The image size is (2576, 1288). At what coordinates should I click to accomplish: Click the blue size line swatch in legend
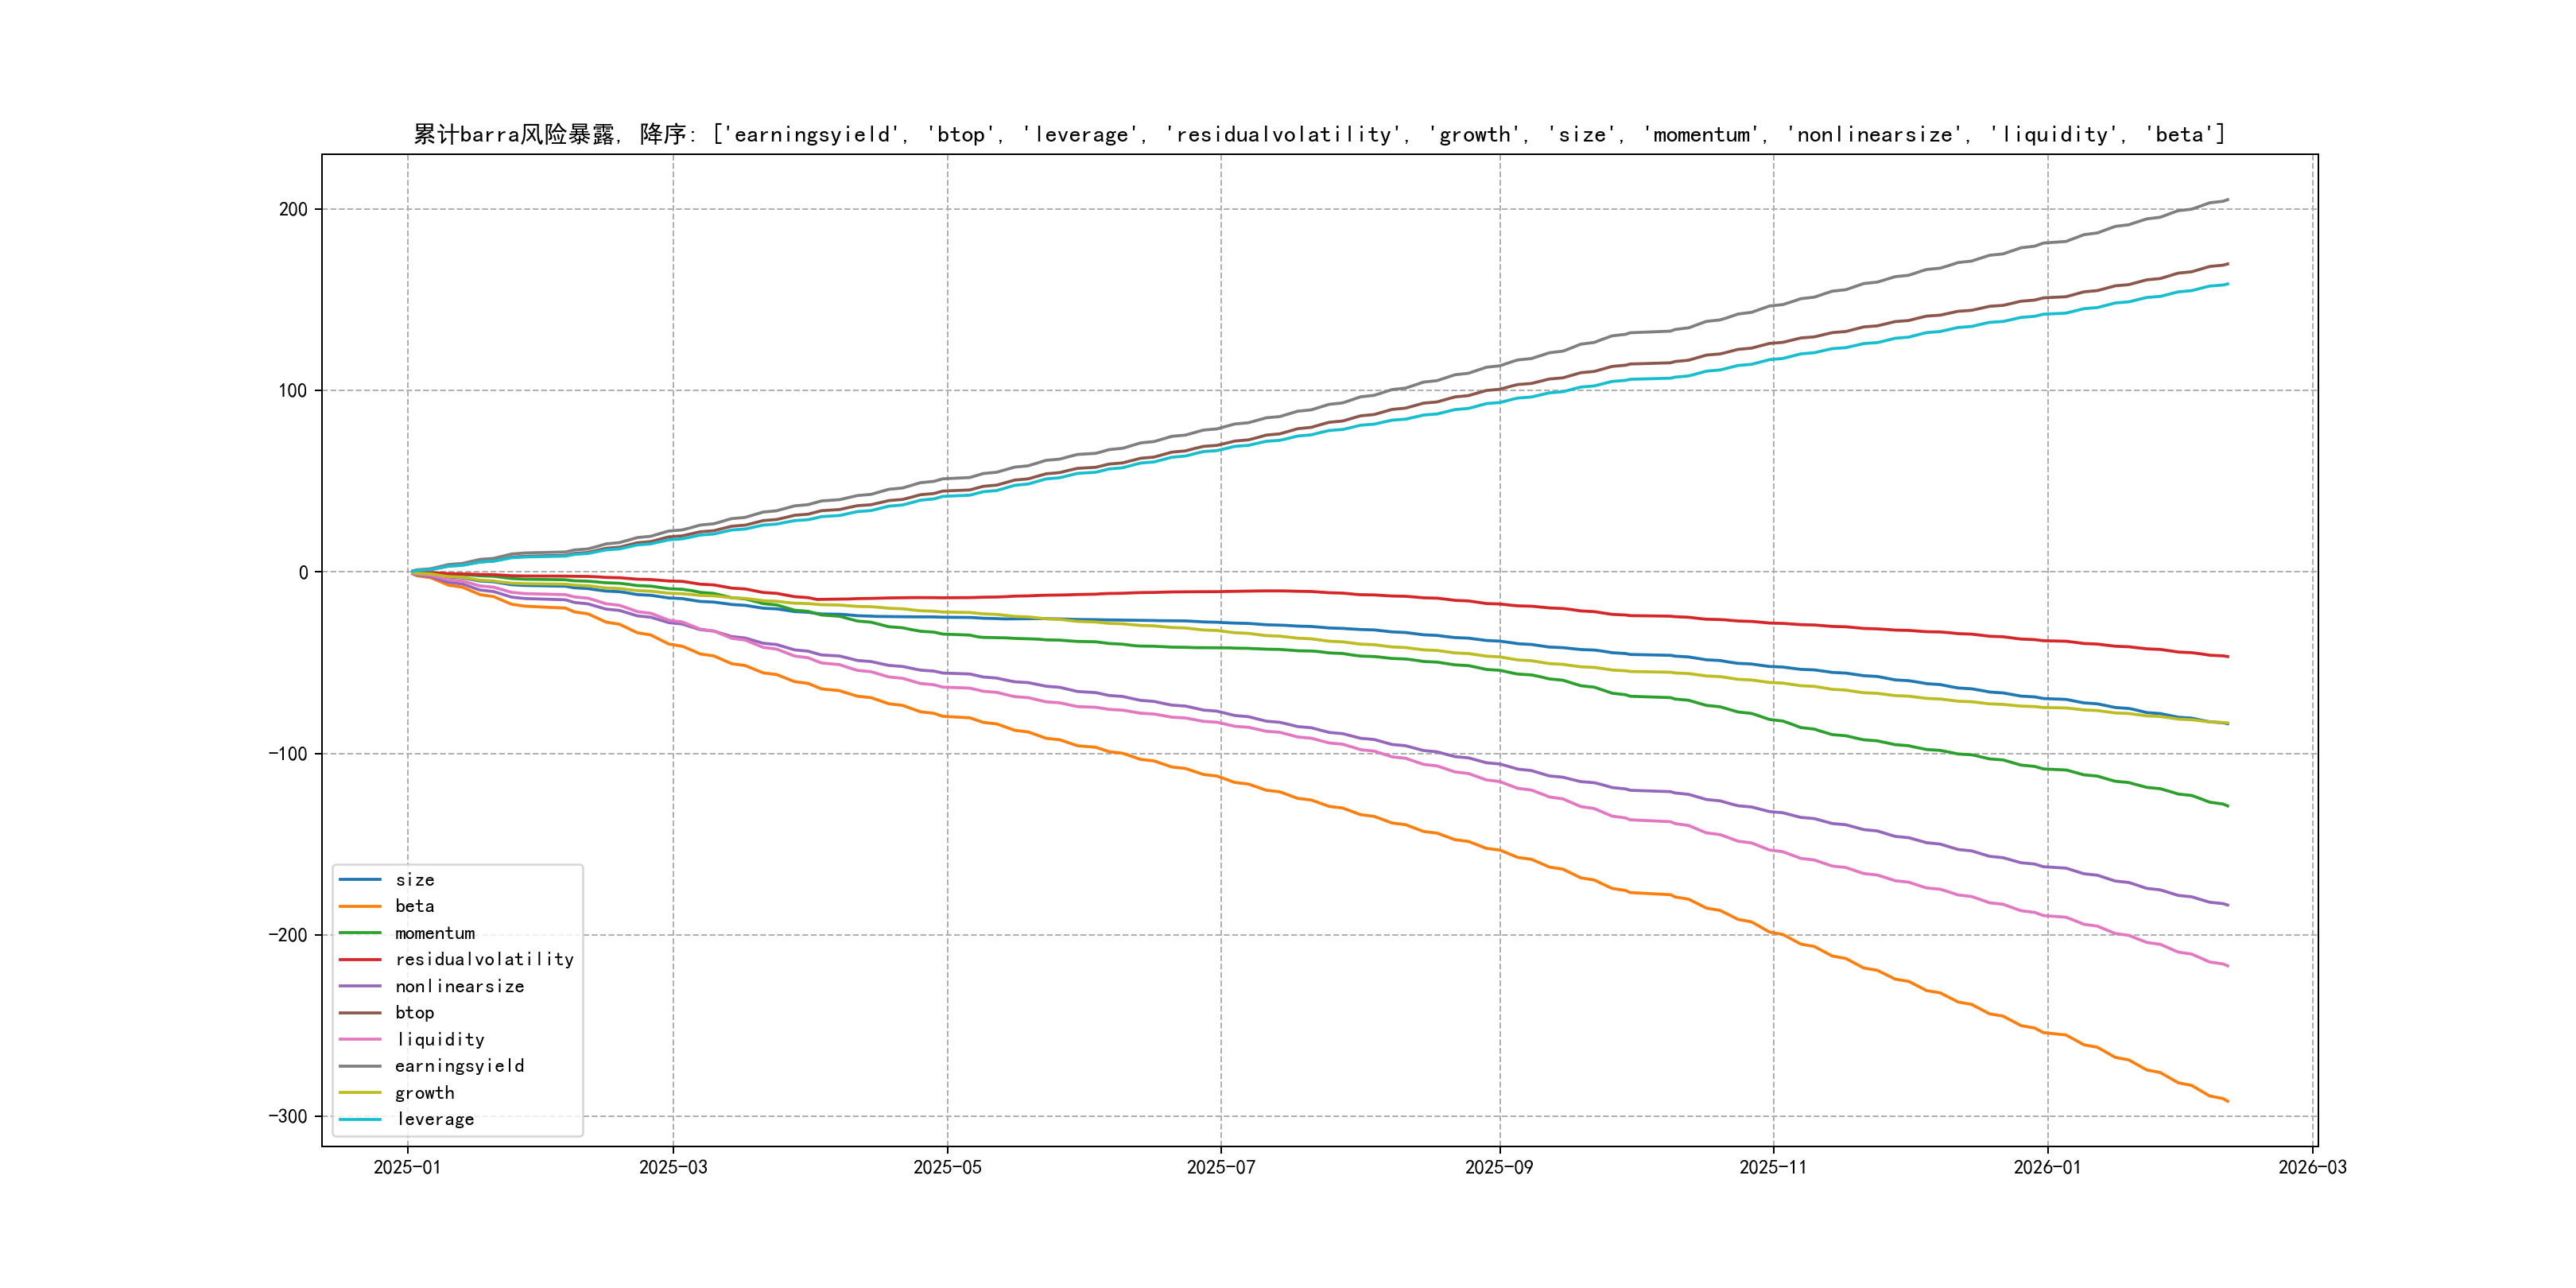click(360, 880)
